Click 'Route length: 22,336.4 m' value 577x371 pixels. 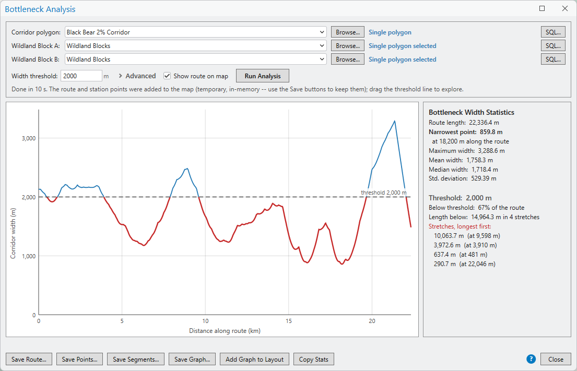tap(464, 123)
